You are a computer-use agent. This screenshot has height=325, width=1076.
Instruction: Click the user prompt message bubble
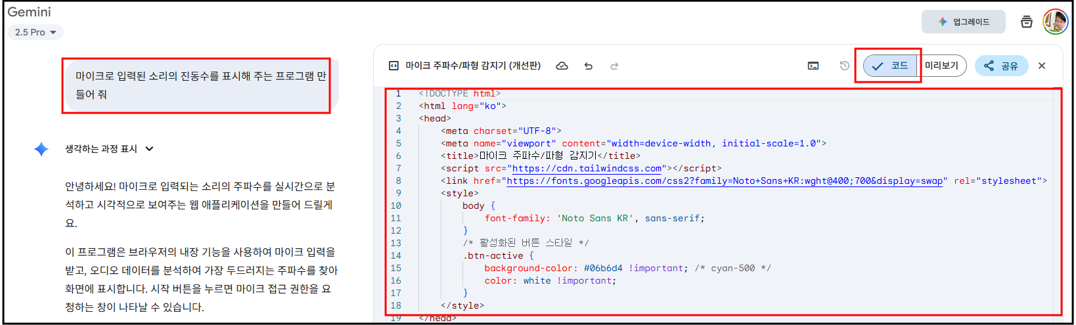pyautogui.click(x=201, y=85)
